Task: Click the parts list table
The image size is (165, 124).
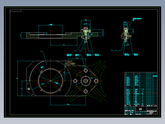Action: (x=141, y=89)
